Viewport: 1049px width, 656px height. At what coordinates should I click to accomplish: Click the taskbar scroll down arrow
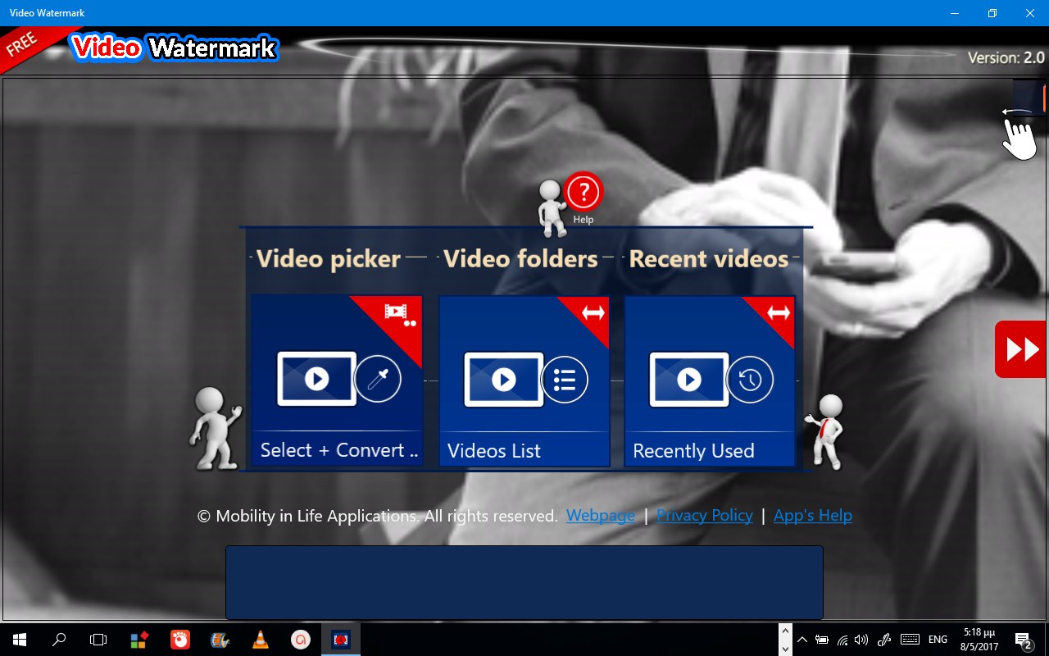click(785, 648)
